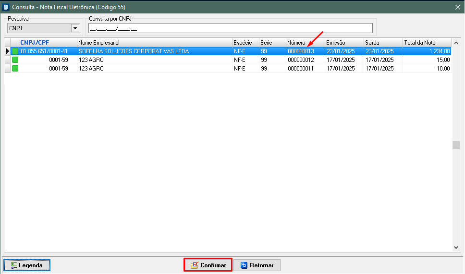Click green status icon for note 000000011

click(x=15, y=69)
